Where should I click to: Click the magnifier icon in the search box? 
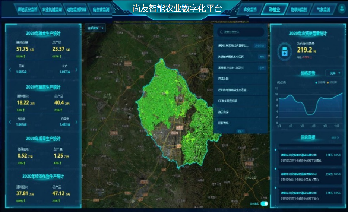click(x=221, y=32)
